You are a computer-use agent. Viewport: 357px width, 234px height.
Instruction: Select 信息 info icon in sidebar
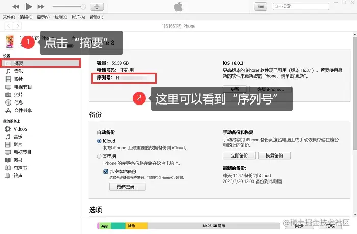pos(8,102)
